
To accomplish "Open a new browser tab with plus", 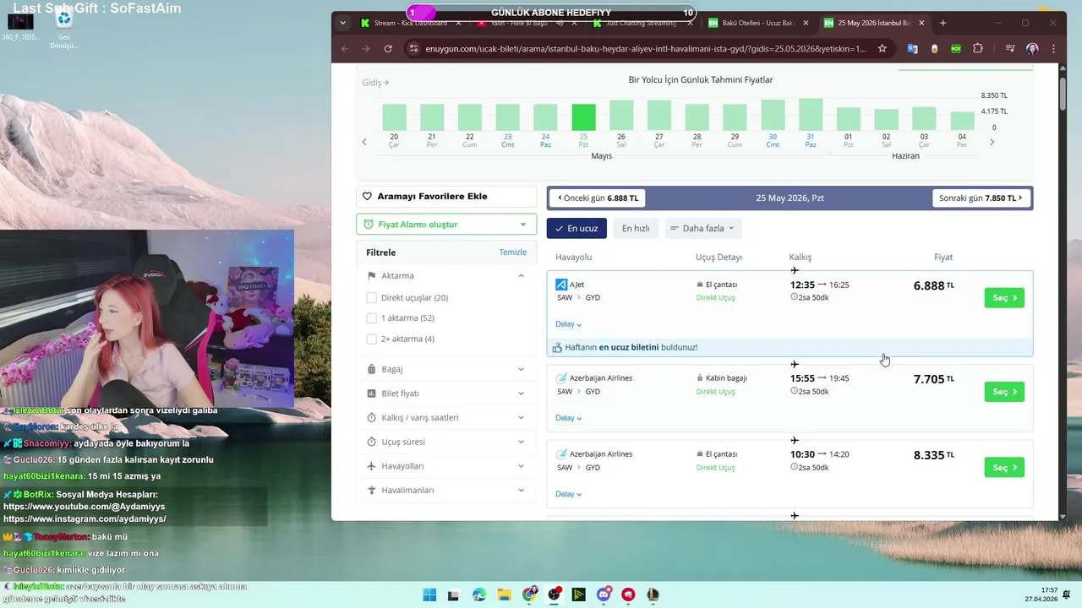I will click(x=943, y=23).
